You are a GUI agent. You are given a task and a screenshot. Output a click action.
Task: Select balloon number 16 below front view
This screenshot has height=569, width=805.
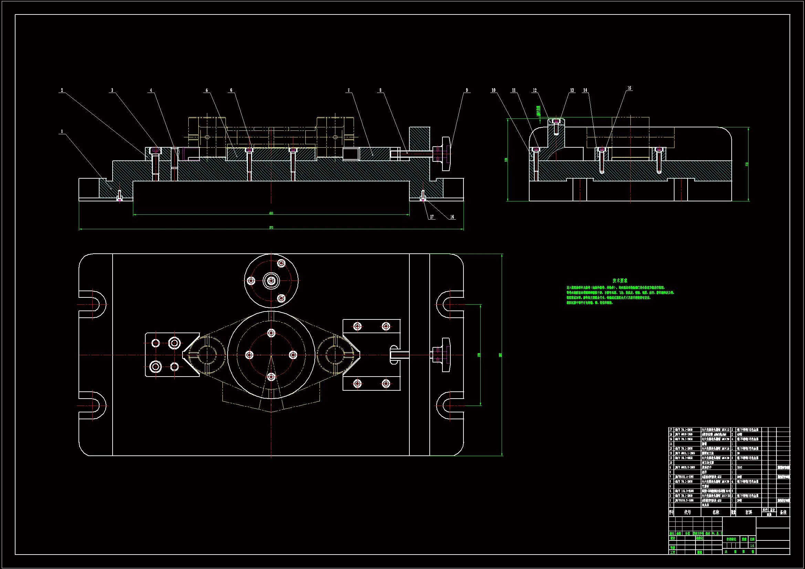452,217
